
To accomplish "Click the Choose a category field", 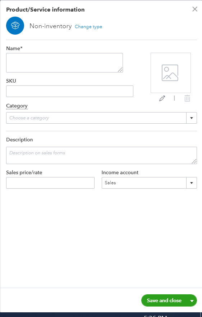I will pyautogui.click(x=96, y=118).
